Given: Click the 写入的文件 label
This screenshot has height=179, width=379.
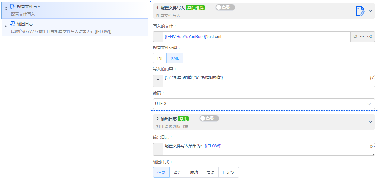Looking at the screenshot, I should (x=165, y=26).
